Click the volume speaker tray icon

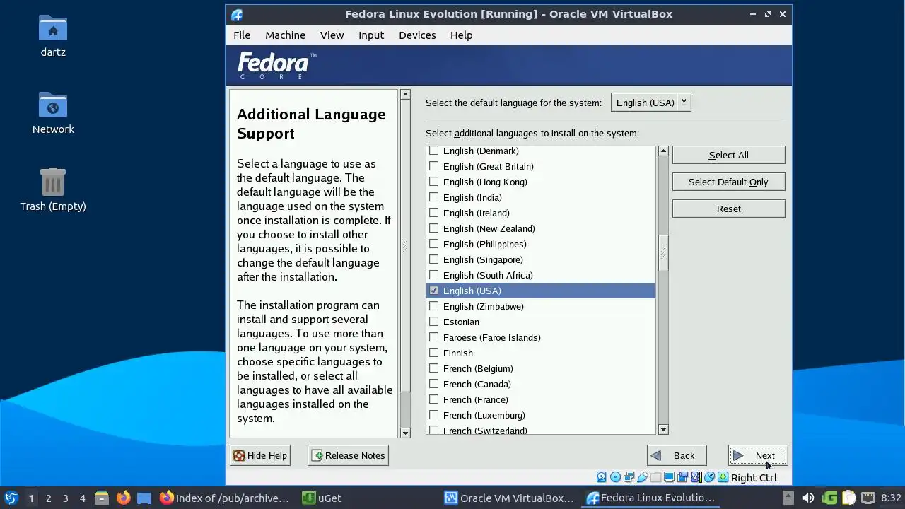[x=808, y=498]
